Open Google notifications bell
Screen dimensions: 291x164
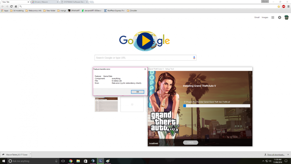(x=279, y=17)
